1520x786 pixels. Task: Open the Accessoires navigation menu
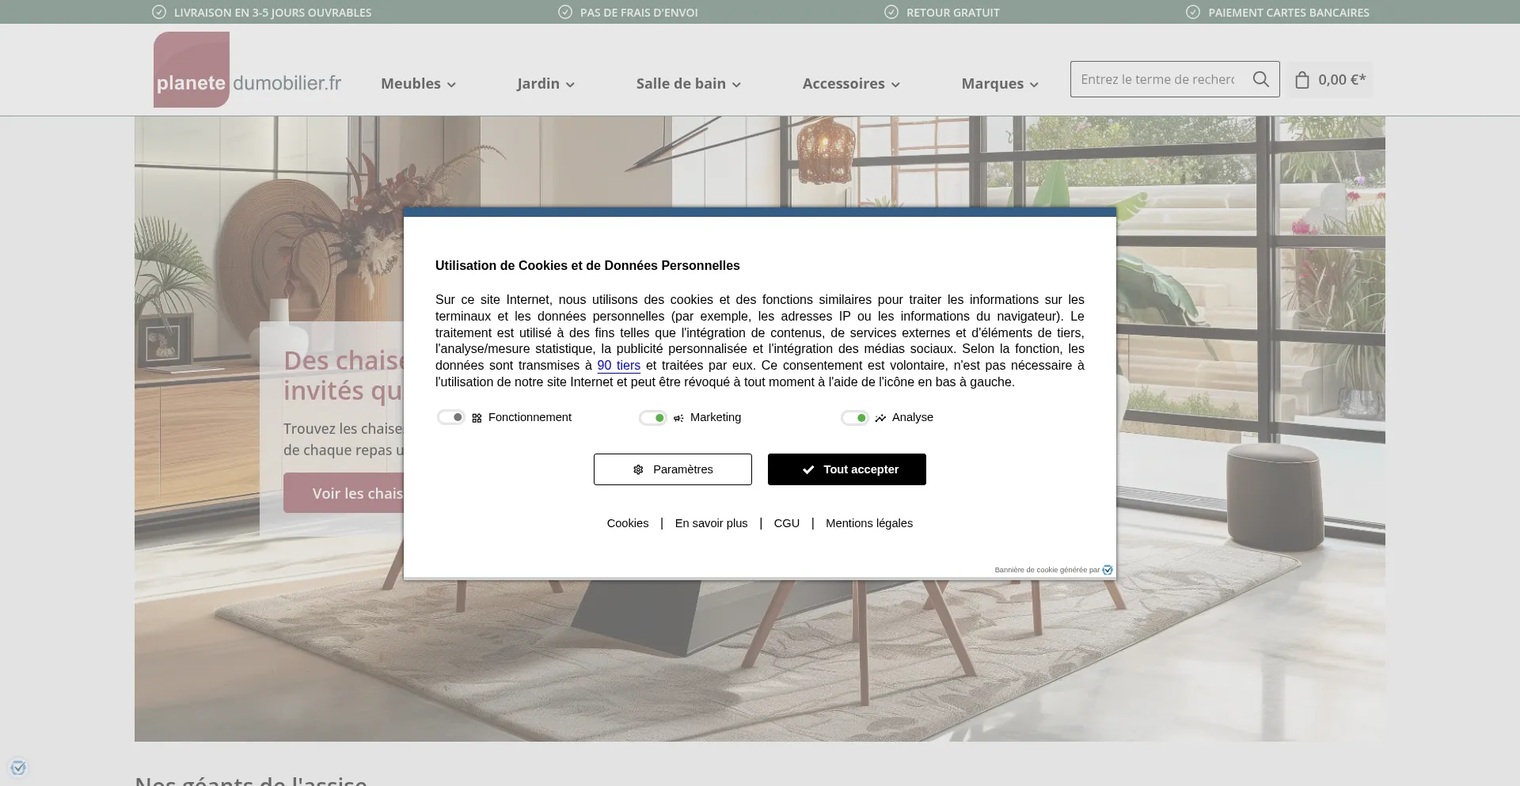851,83
